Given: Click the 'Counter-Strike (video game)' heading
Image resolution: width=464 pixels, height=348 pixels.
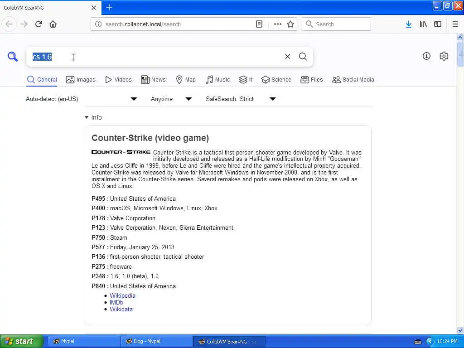Looking at the screenshot, I should pyautogui.click(x=150, y=138).
